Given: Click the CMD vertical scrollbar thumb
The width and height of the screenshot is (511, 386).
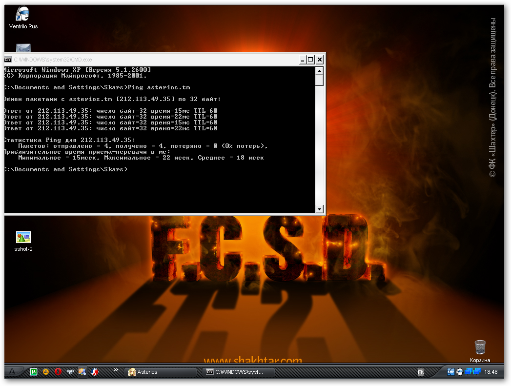Looking at the screenshot, I should tap(319, 80).
